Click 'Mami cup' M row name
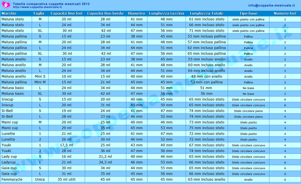 click(x=10, y=122)
